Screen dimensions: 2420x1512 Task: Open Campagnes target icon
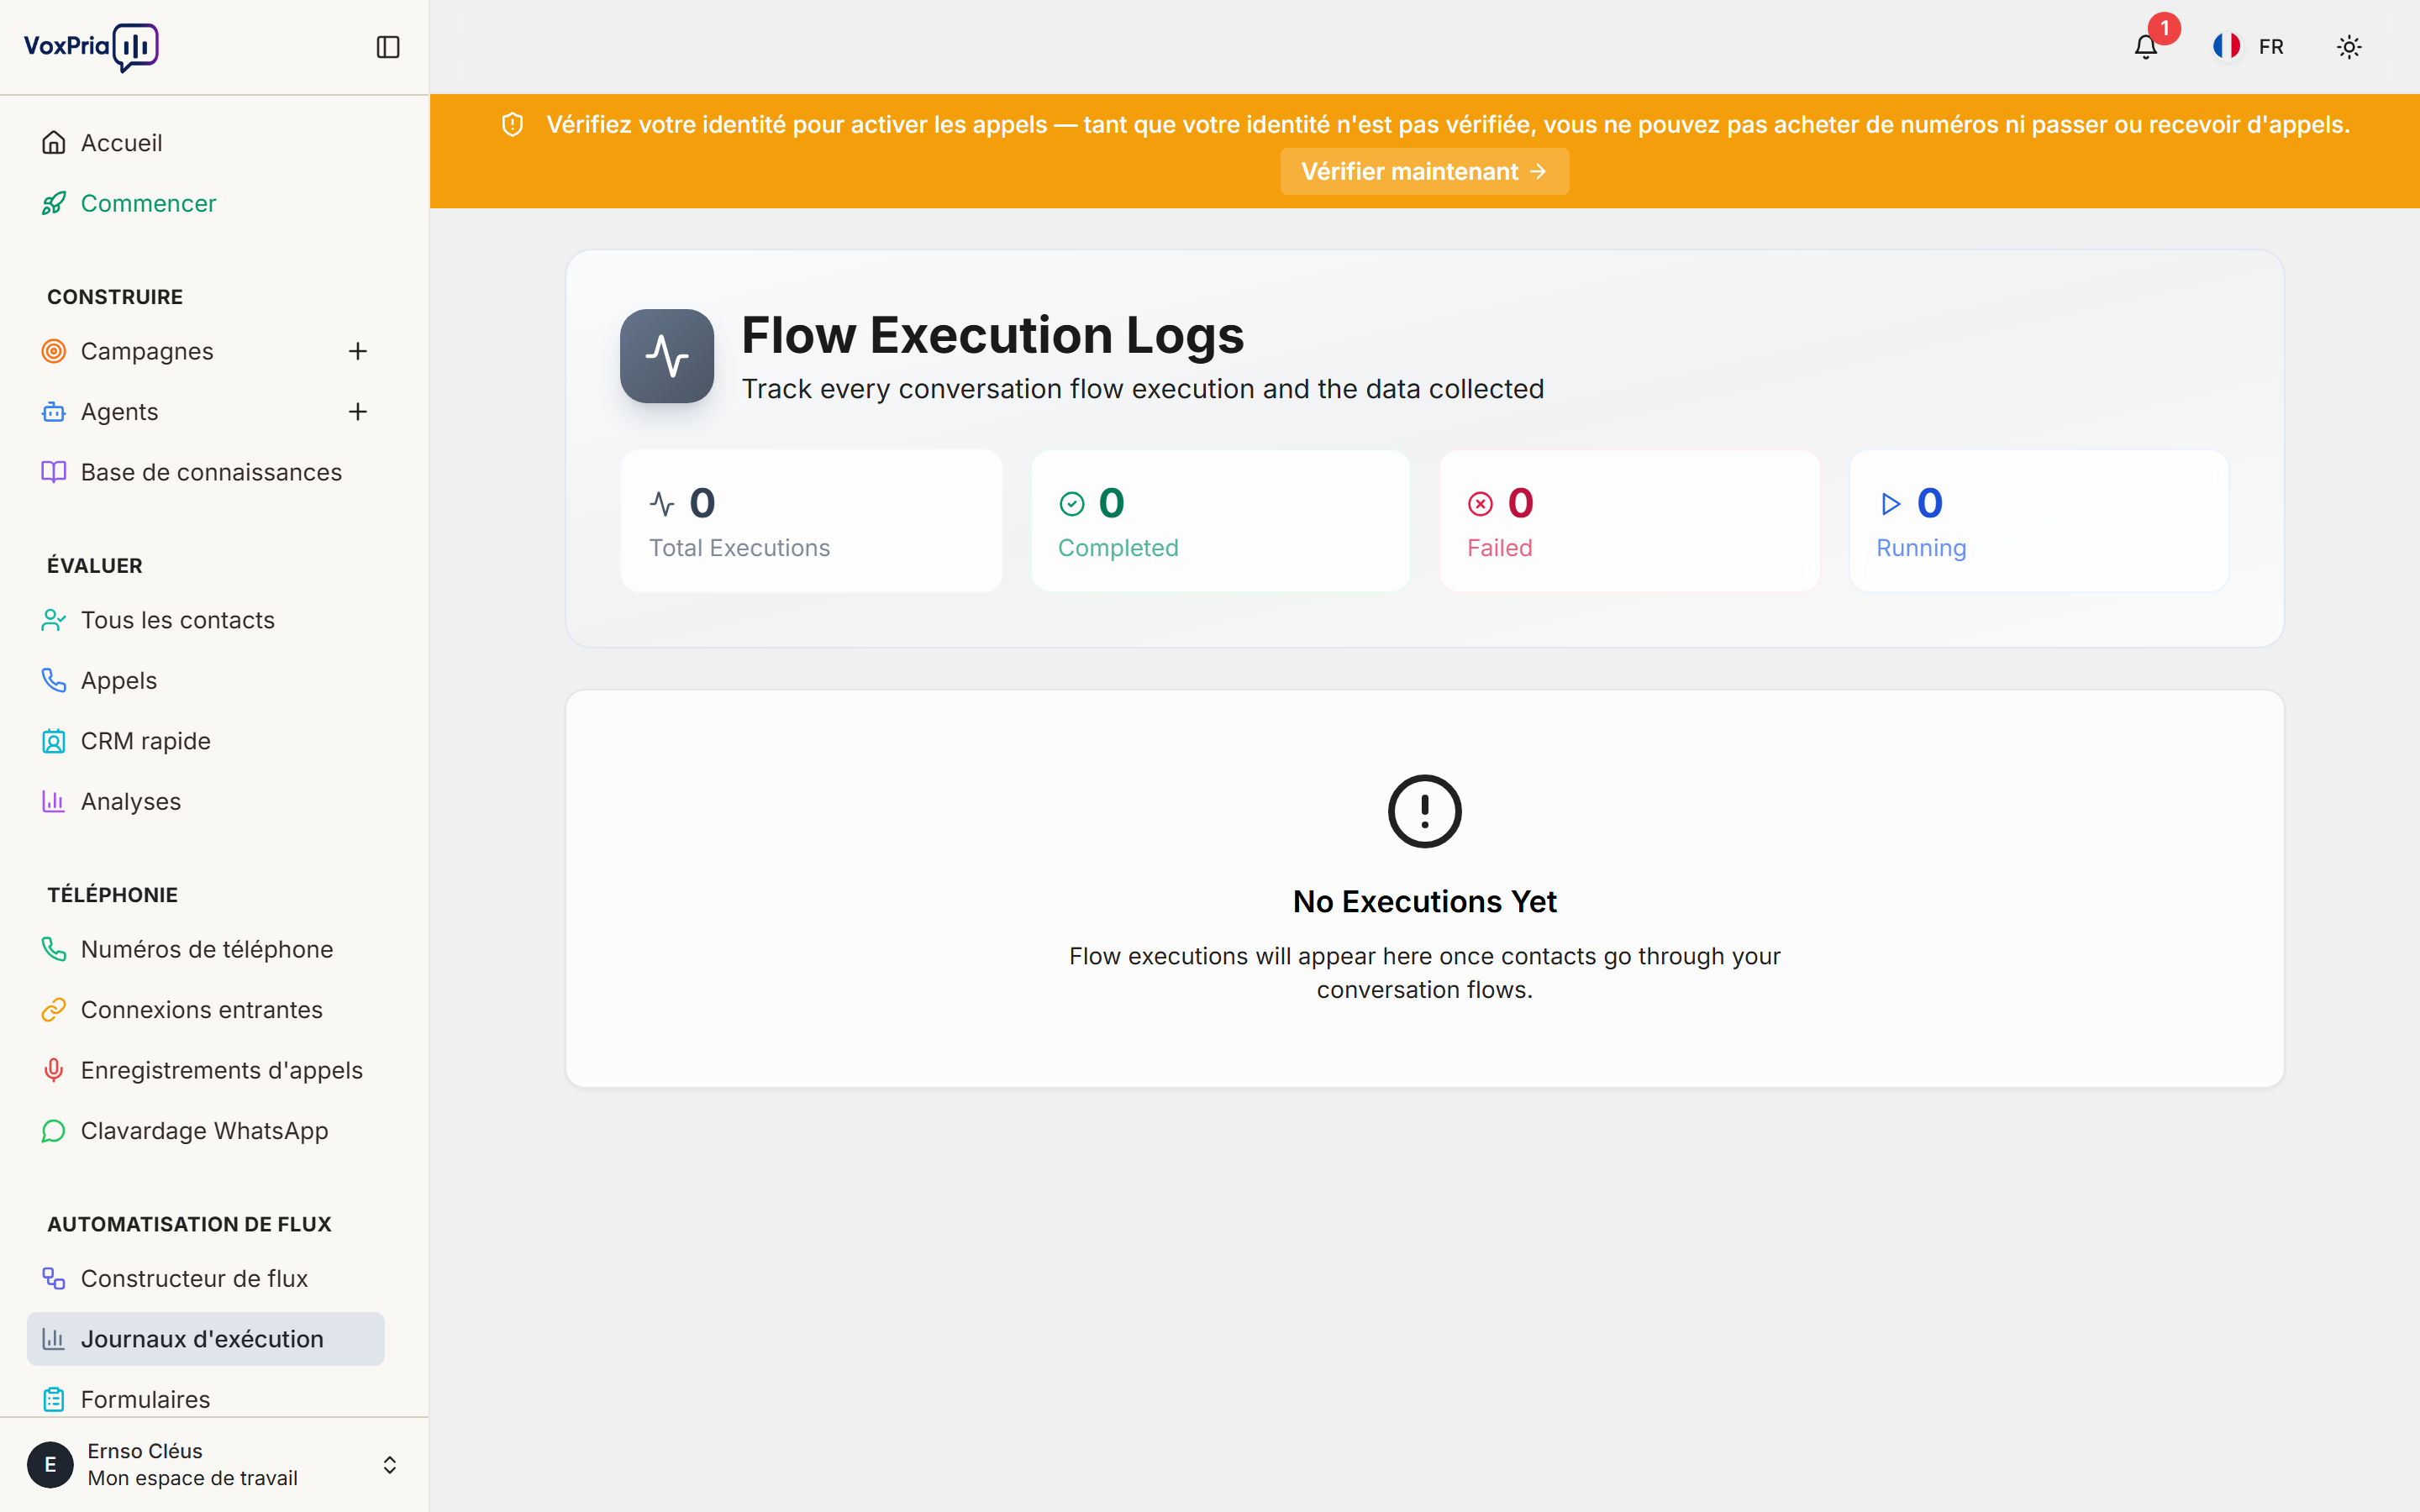[x=54, y=351]
